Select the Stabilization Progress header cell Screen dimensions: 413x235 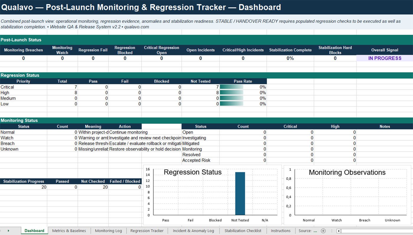(24, 181)
